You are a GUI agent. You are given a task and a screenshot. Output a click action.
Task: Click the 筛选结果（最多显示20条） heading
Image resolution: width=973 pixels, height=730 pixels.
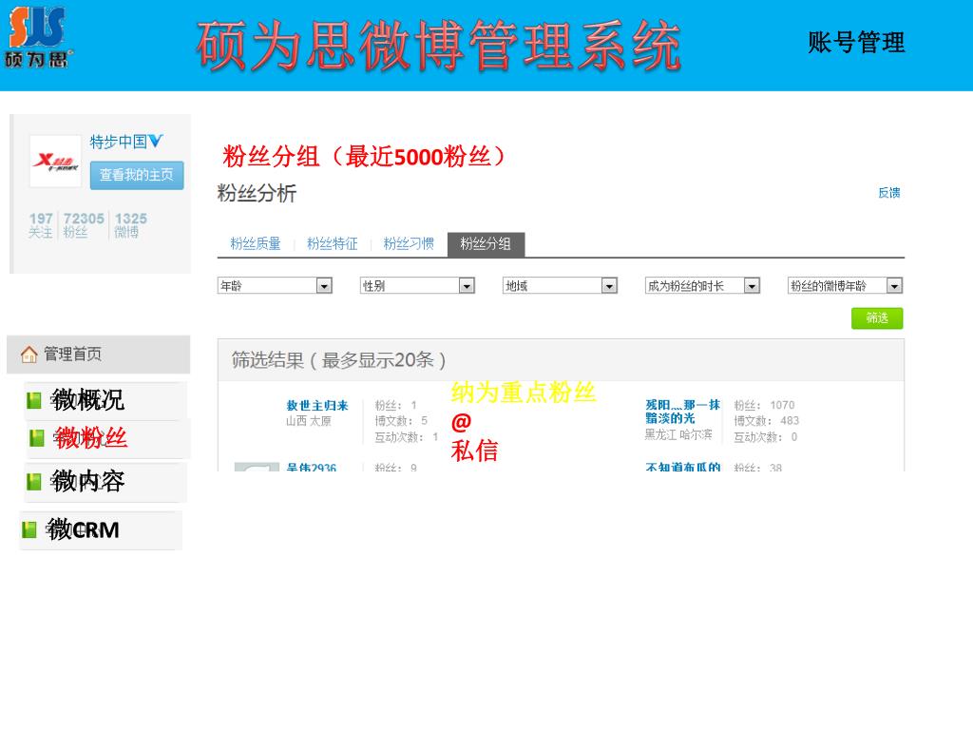tap(339, 360)
